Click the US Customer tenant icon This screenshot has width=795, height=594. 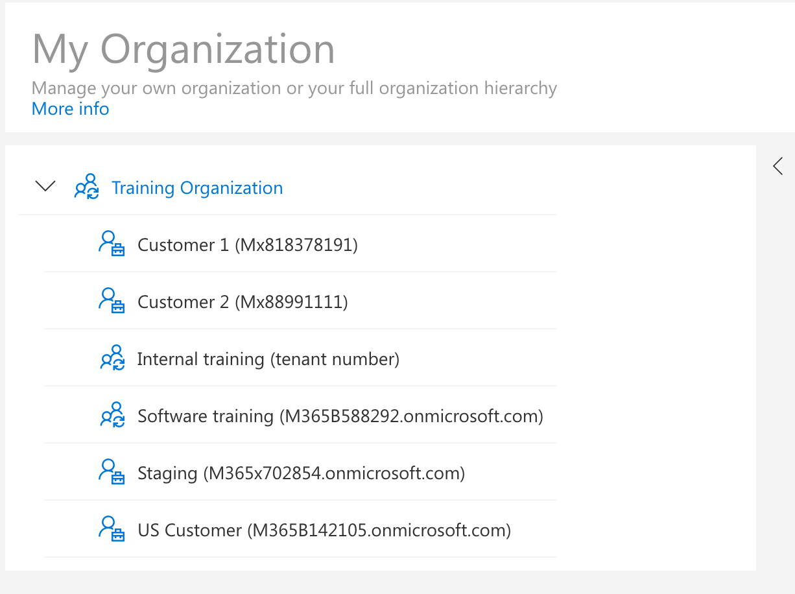pyautogui.click(x=111, y=529)
